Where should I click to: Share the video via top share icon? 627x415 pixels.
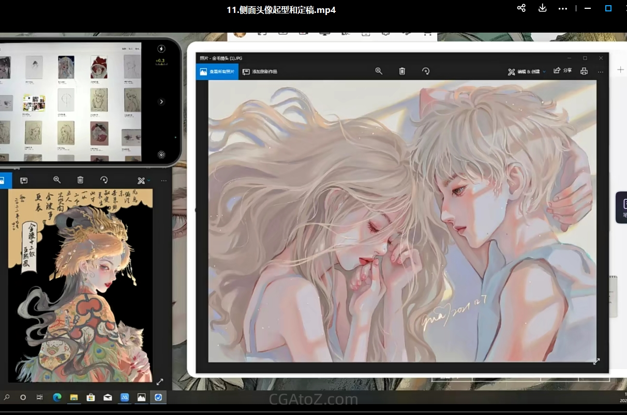pyautogui.click(x=521, y=8)
